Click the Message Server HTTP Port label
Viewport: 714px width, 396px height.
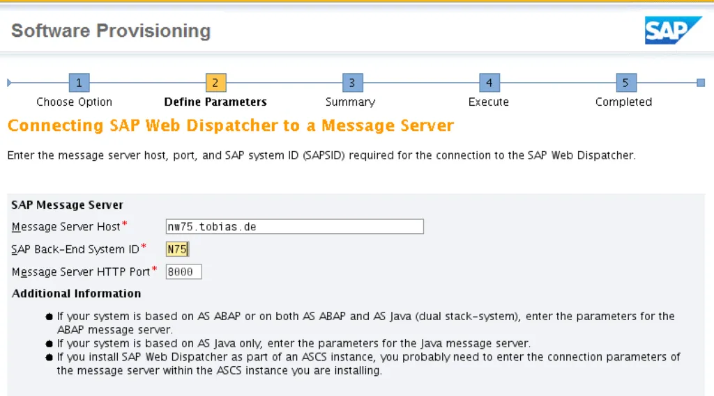pos(81,271)
